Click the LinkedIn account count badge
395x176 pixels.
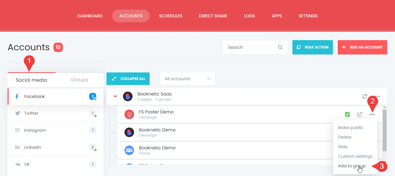tap(93, 147)
